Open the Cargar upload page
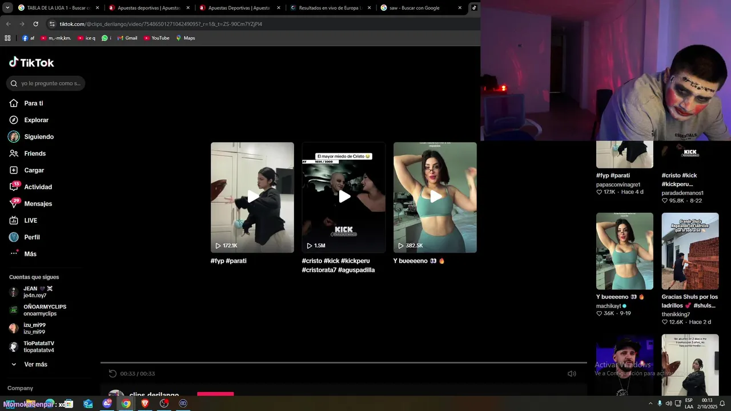Viewport: 731px width, 411px height. (27, 170)
